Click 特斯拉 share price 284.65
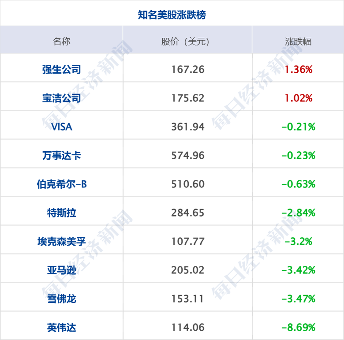This screenshot has height=340, width=344. click(187, 213)
